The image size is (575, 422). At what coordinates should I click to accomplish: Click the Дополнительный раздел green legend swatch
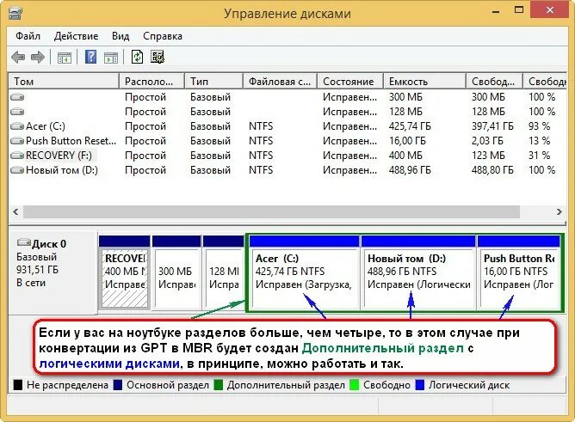coord(218,385)
